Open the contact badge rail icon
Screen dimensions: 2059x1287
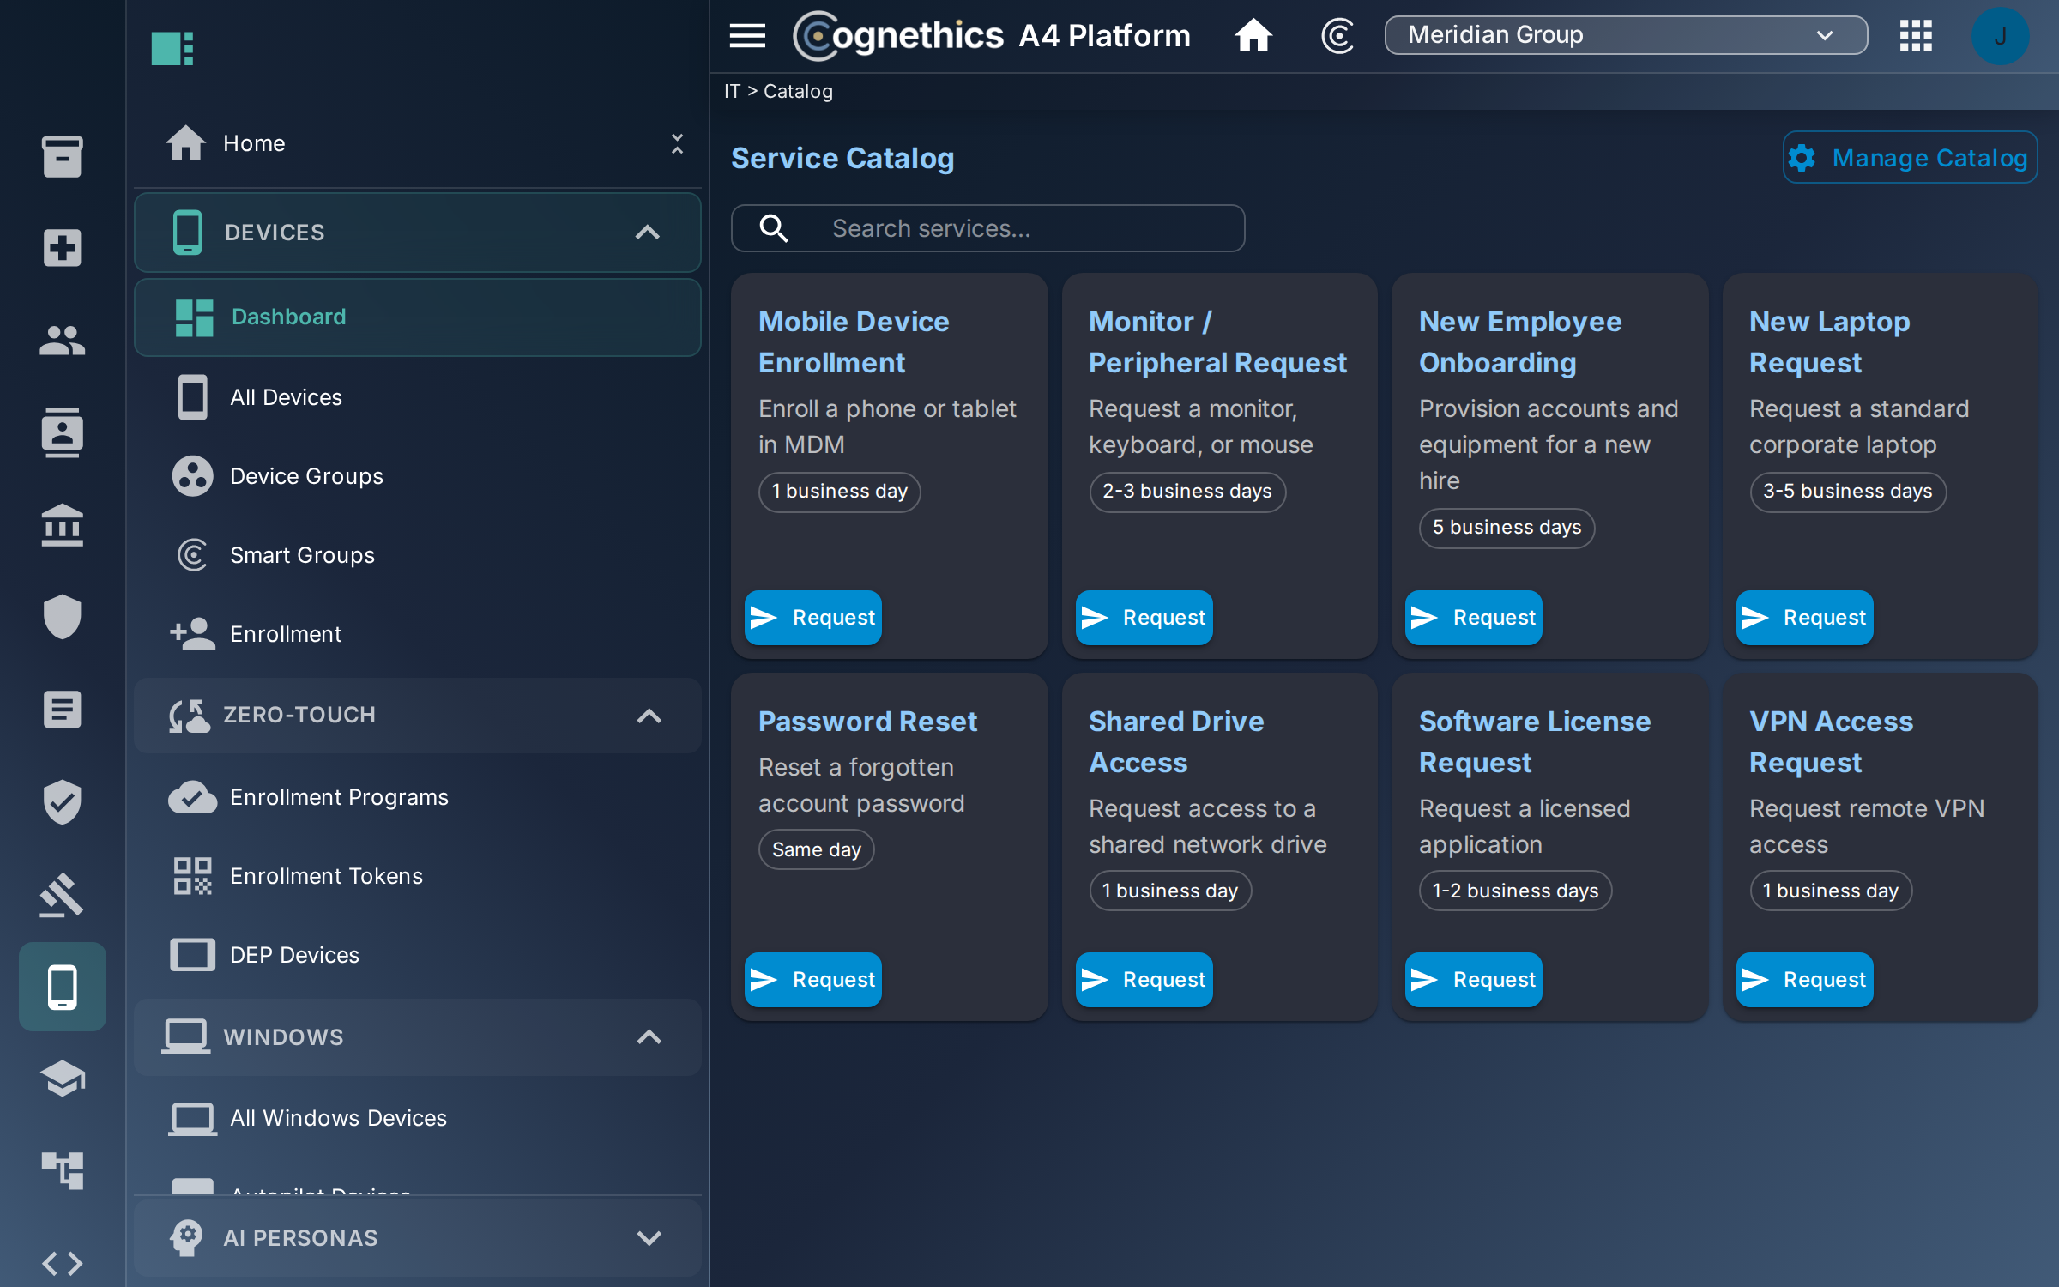[62, 432]
